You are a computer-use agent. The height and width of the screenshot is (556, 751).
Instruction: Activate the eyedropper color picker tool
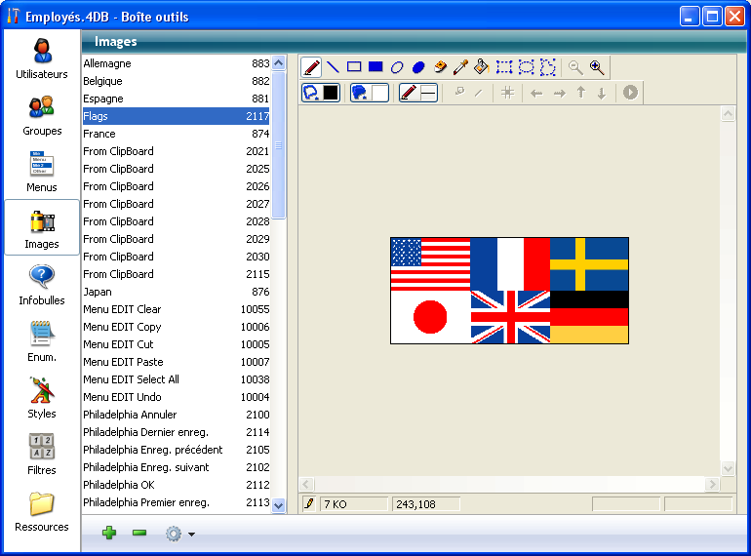click(x=461, y=67)
